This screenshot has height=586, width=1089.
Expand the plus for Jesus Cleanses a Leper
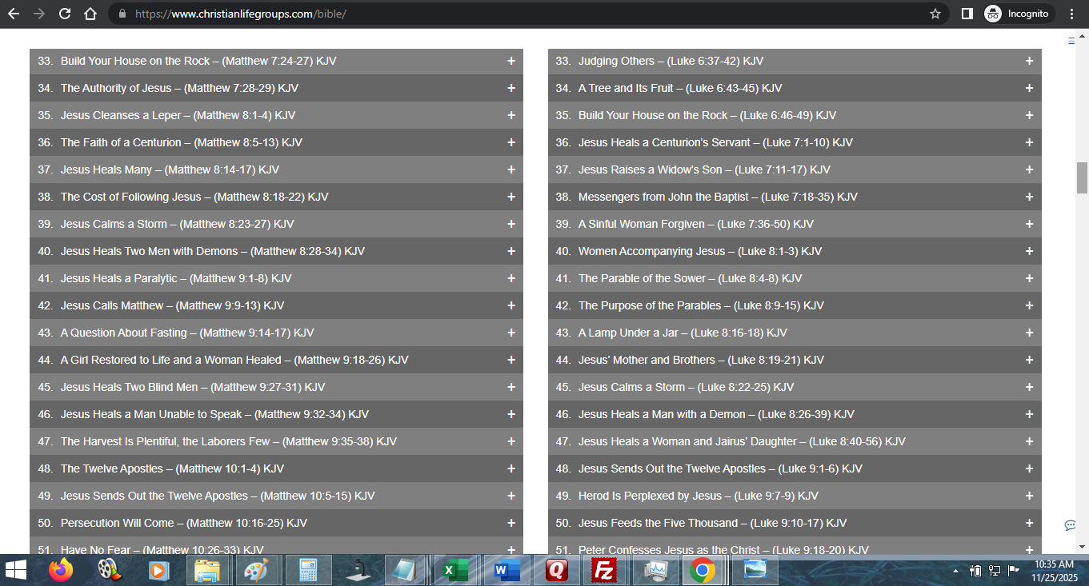tap(511, 115)
